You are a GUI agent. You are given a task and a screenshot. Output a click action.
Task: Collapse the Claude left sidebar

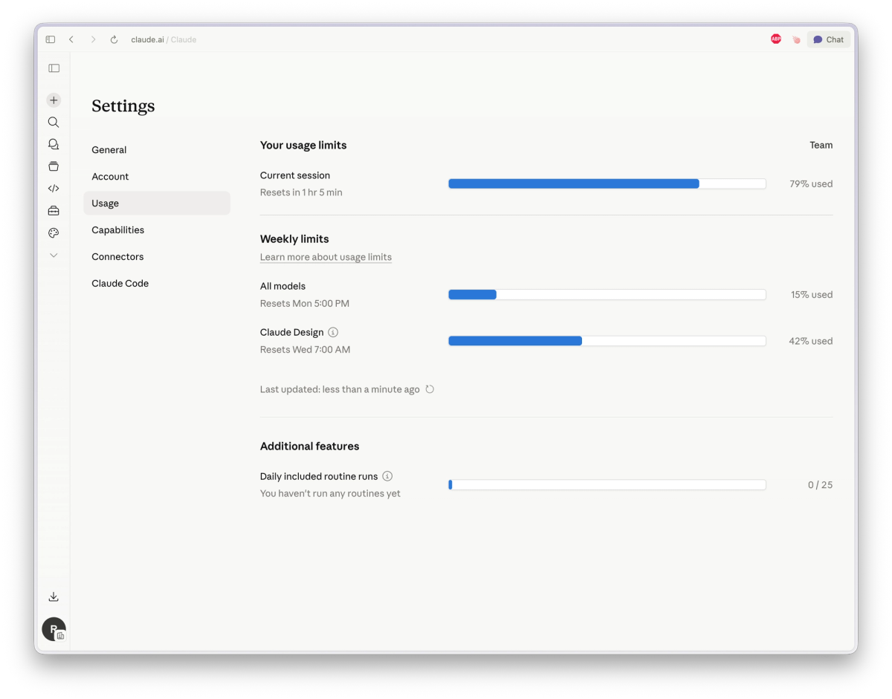click(x=54, y=68)
